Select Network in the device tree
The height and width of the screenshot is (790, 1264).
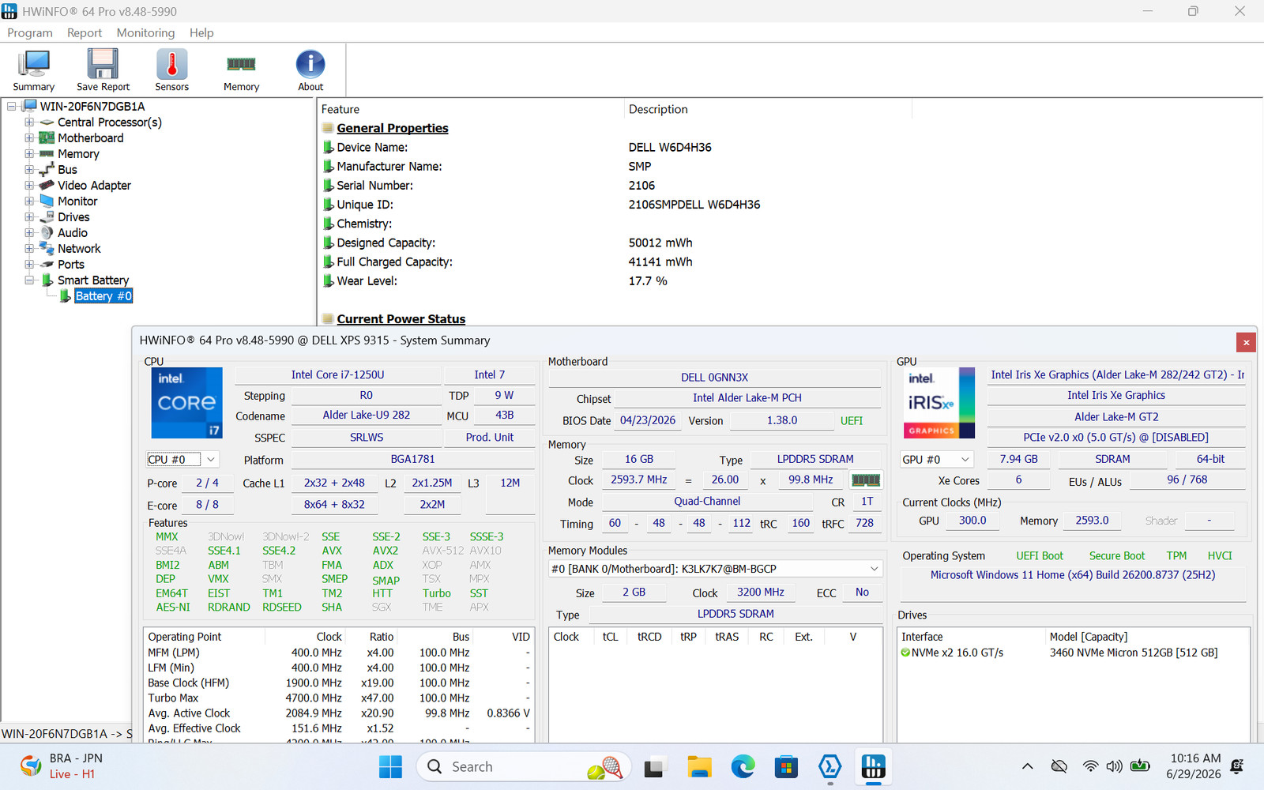(79, 248)
